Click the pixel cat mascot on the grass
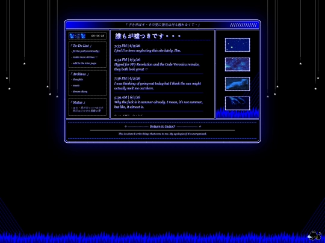 pyautogui.click(x=314, y=236)
